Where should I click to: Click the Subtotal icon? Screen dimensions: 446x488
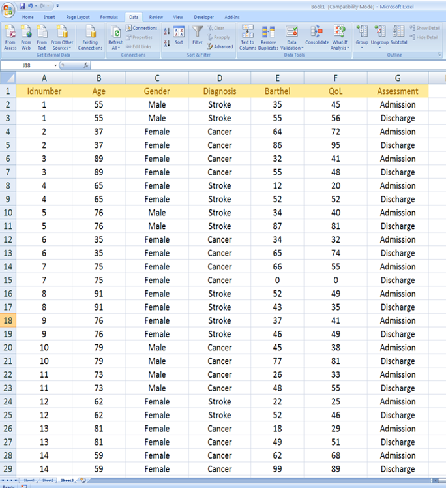pyautogui.click(x=398, y=35)
